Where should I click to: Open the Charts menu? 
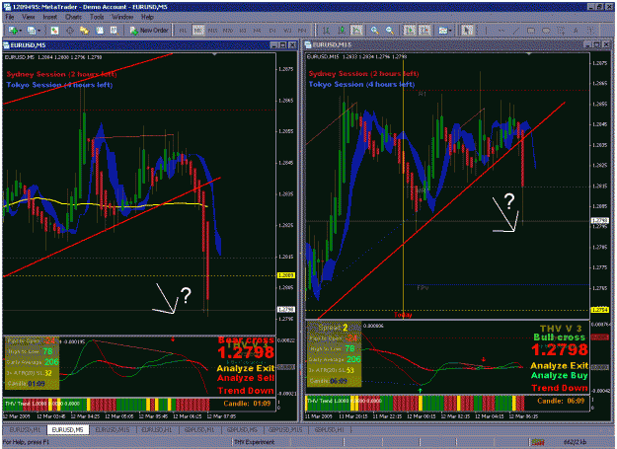(x=74, y=17)
